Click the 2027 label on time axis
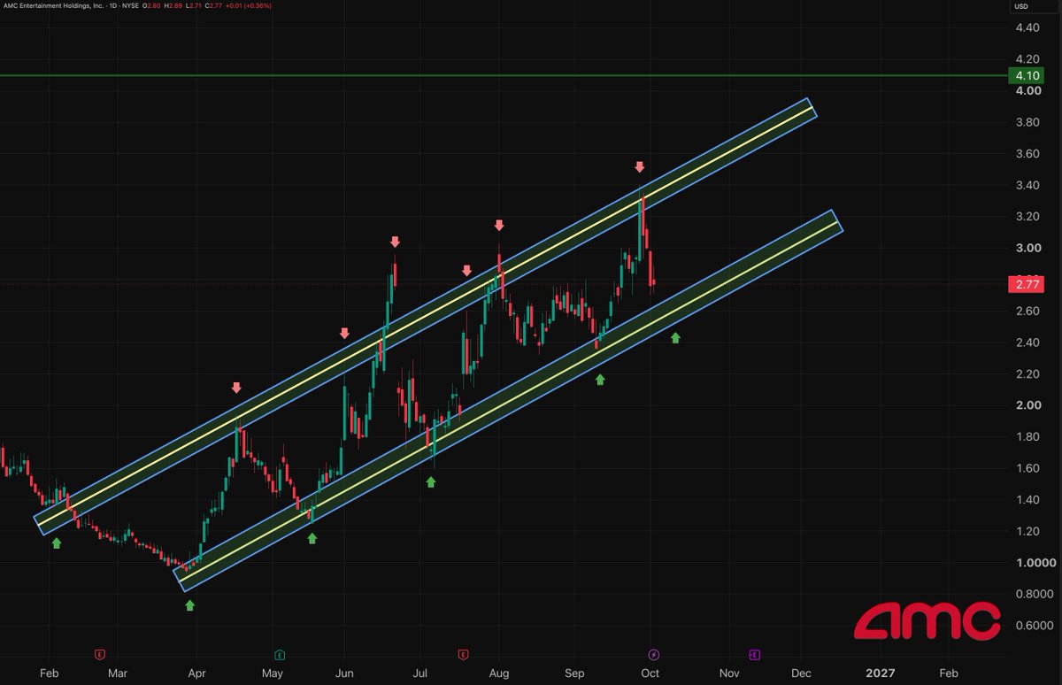 (x=880, y=674)
